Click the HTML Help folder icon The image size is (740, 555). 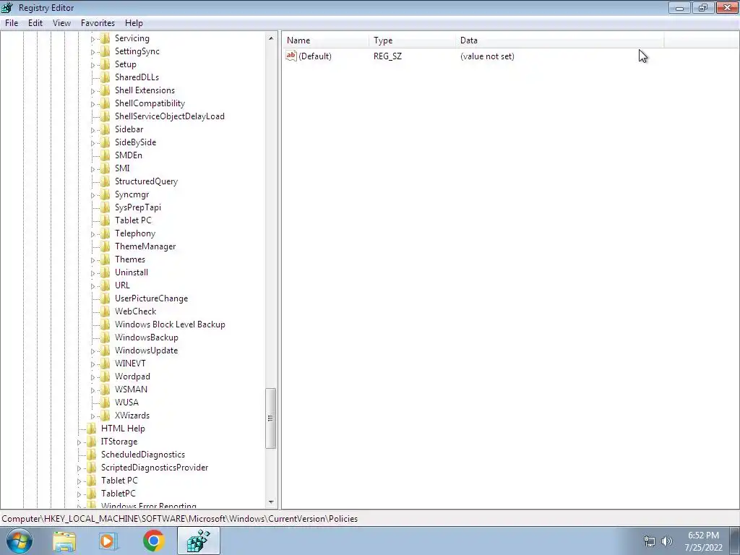pyautogui.click(x=92, y=429)
